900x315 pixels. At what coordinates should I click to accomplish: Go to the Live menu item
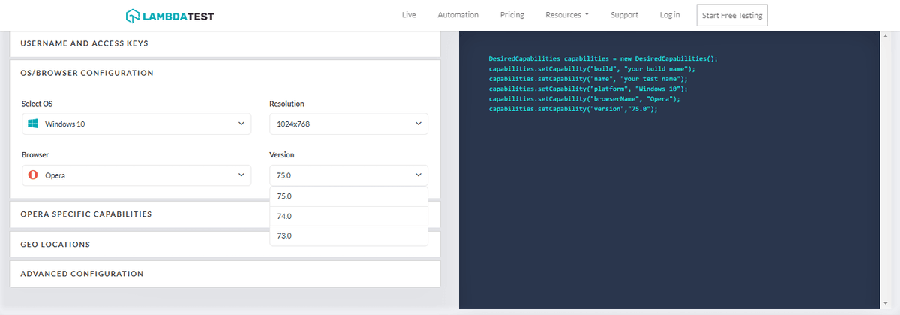409,15
